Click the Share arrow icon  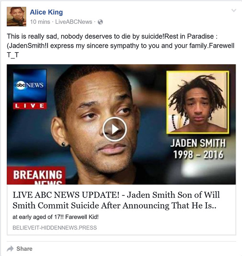10,249
